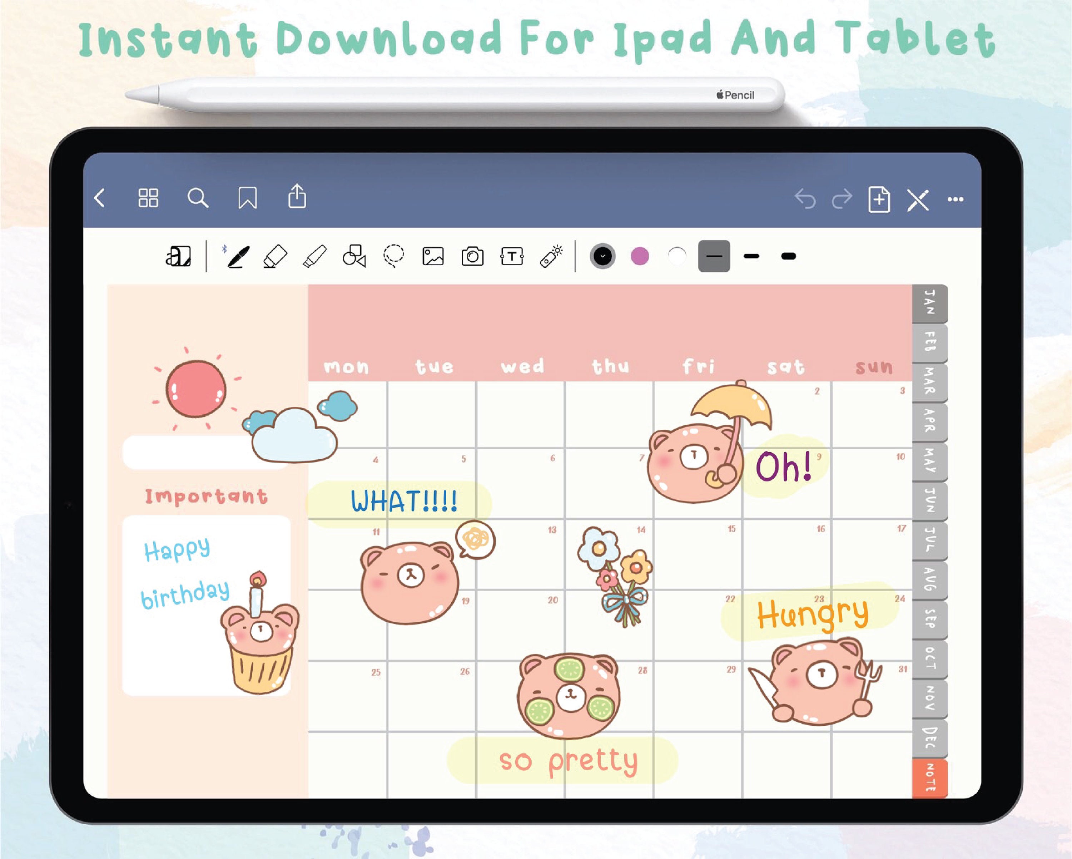Go back with the left chevron icon
The height and width of the screenshot is (859, 1072).
point(99,198)
